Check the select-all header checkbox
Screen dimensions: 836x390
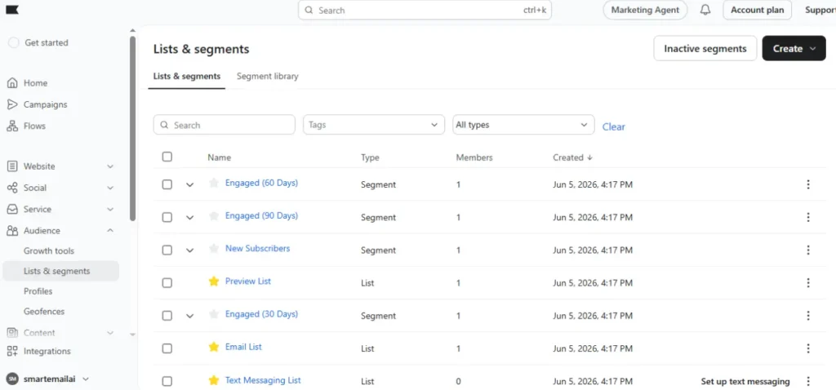point(167,157)
